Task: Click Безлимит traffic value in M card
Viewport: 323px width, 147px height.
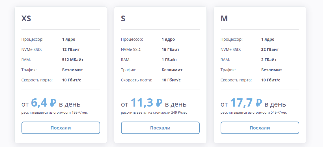Action: (x=272, y=70)
